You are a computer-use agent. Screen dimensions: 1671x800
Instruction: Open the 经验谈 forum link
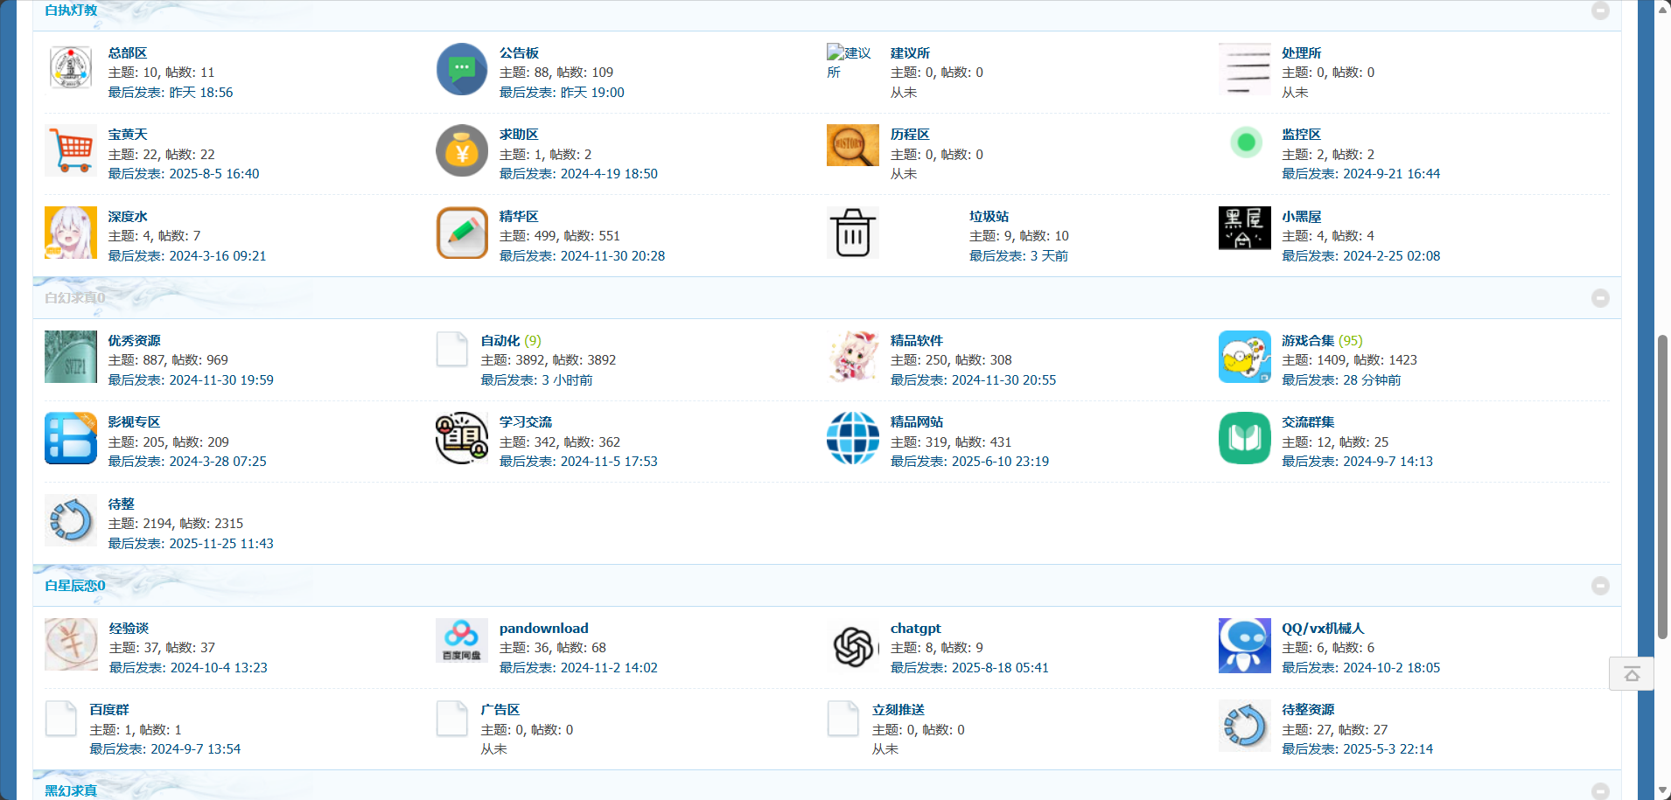click(x=128, y=628)
